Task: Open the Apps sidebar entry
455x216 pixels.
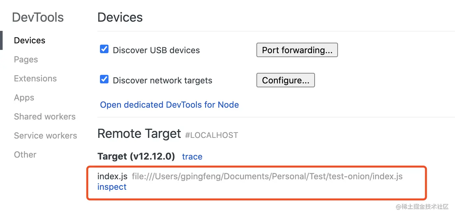Action: [24, 97]
